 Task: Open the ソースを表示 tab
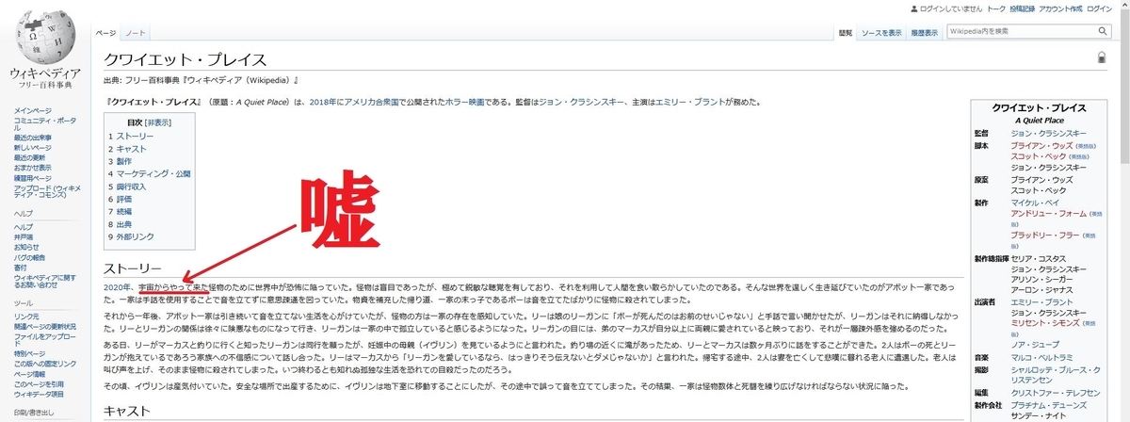click(x=882, y=33)
